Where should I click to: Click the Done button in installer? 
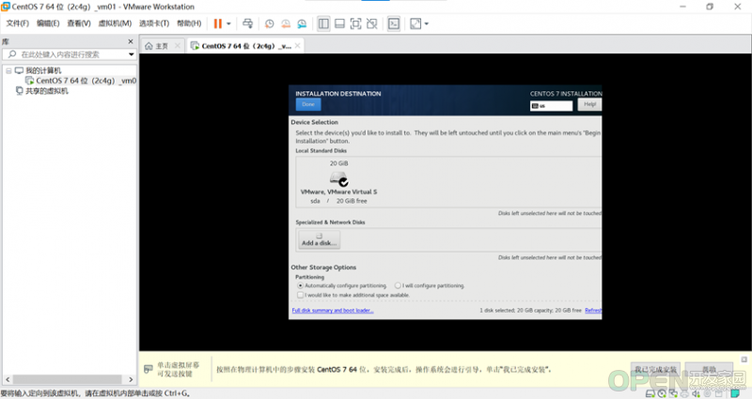click(x=308, y=104)
